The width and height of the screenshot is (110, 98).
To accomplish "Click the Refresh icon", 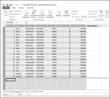I will click(x=59, y=12).
